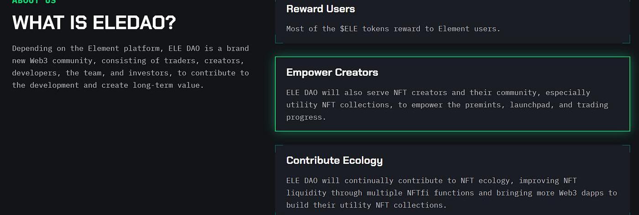Click the paragraph starting 'Depending on the Element platform'
Image resolution: width=639 pixels, height=215 pixels.
131,67
